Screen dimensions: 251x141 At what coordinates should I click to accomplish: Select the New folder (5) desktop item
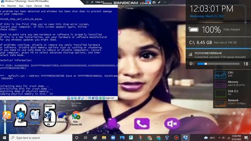coord(76,105)
